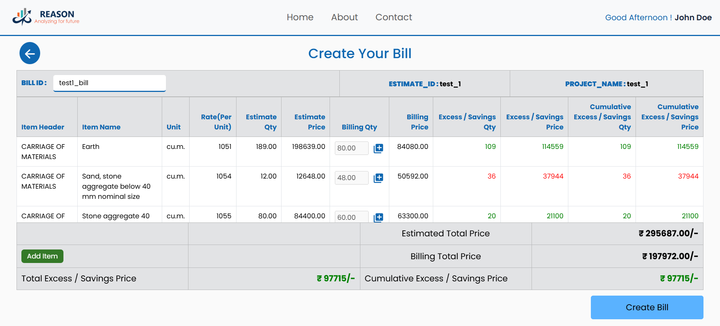Click the Item Name column header

101,127
